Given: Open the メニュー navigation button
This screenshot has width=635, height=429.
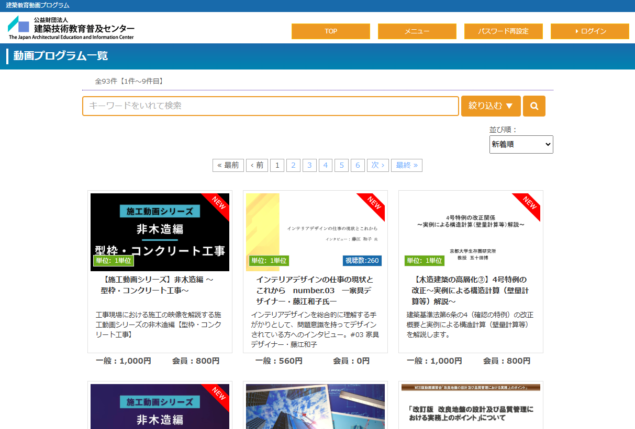Looking at the screenshot, I should tap(417, 31).
